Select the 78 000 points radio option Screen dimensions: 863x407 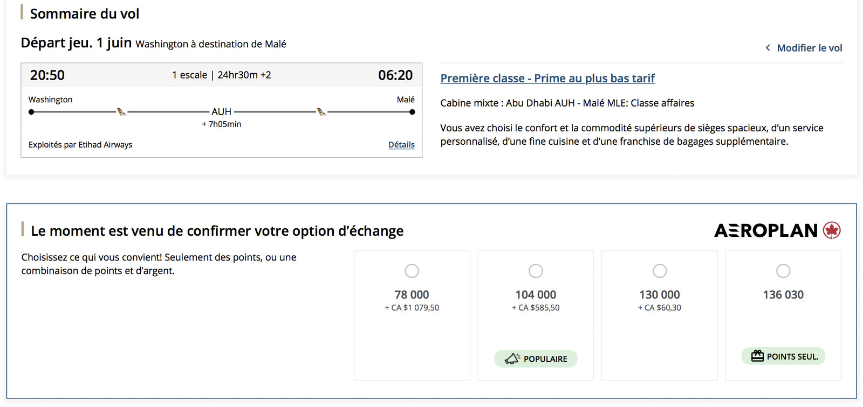(x=412, y=271)
